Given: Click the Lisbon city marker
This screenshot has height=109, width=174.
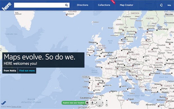Looking at the screenshot, I should (89, 88).
